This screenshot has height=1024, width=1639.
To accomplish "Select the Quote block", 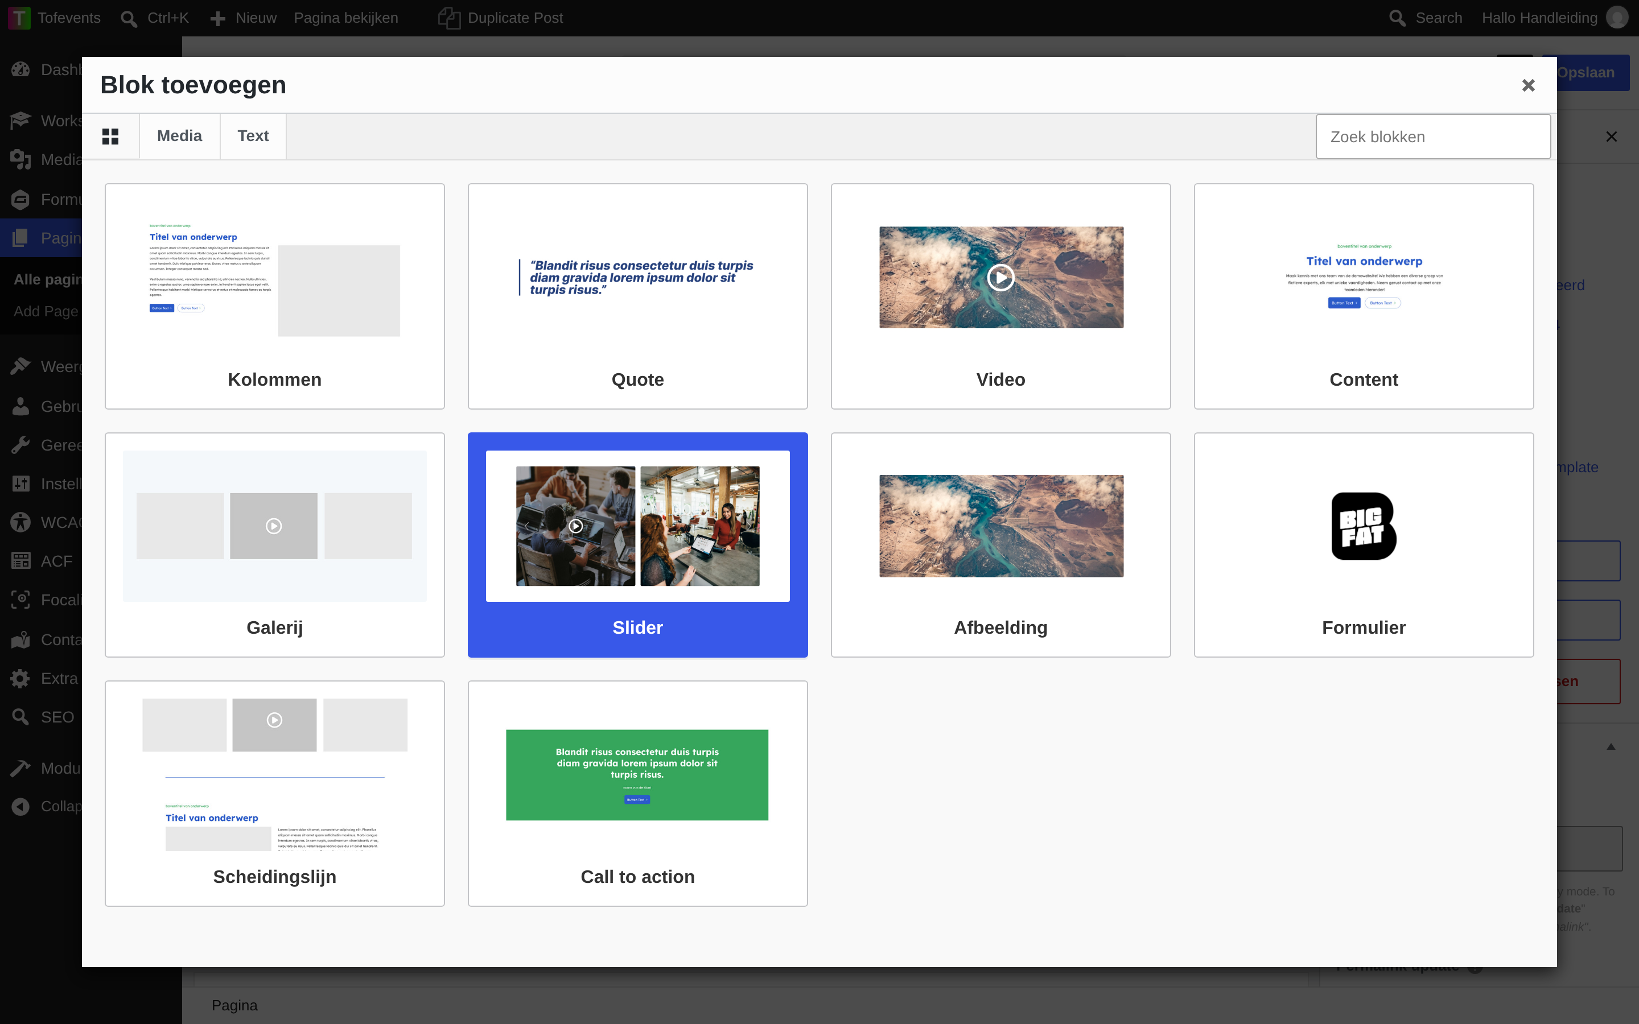I will click(638, 296).
